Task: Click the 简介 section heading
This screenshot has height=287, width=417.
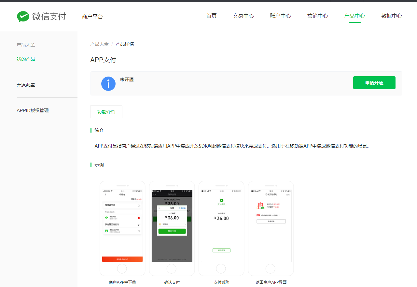Action: click(99, 130)
